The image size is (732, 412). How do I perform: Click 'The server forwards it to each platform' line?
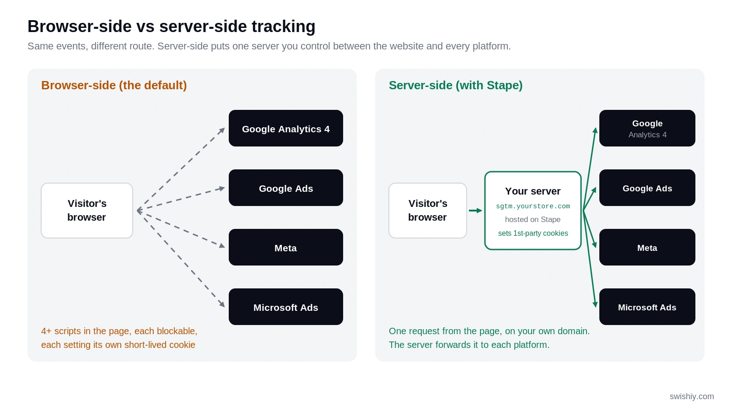tap(469, 345)
